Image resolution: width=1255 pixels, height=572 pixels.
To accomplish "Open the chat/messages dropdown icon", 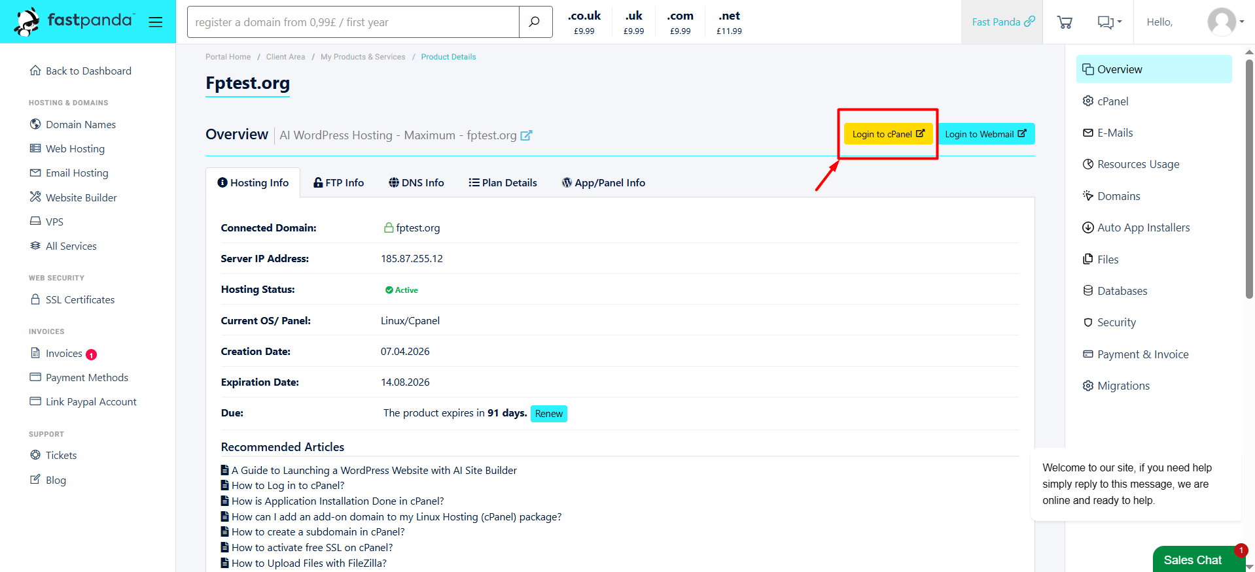I will point(1109,22).
